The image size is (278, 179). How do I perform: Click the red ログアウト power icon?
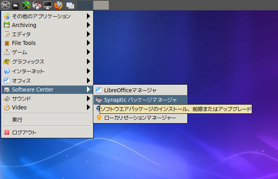point(7,132)
